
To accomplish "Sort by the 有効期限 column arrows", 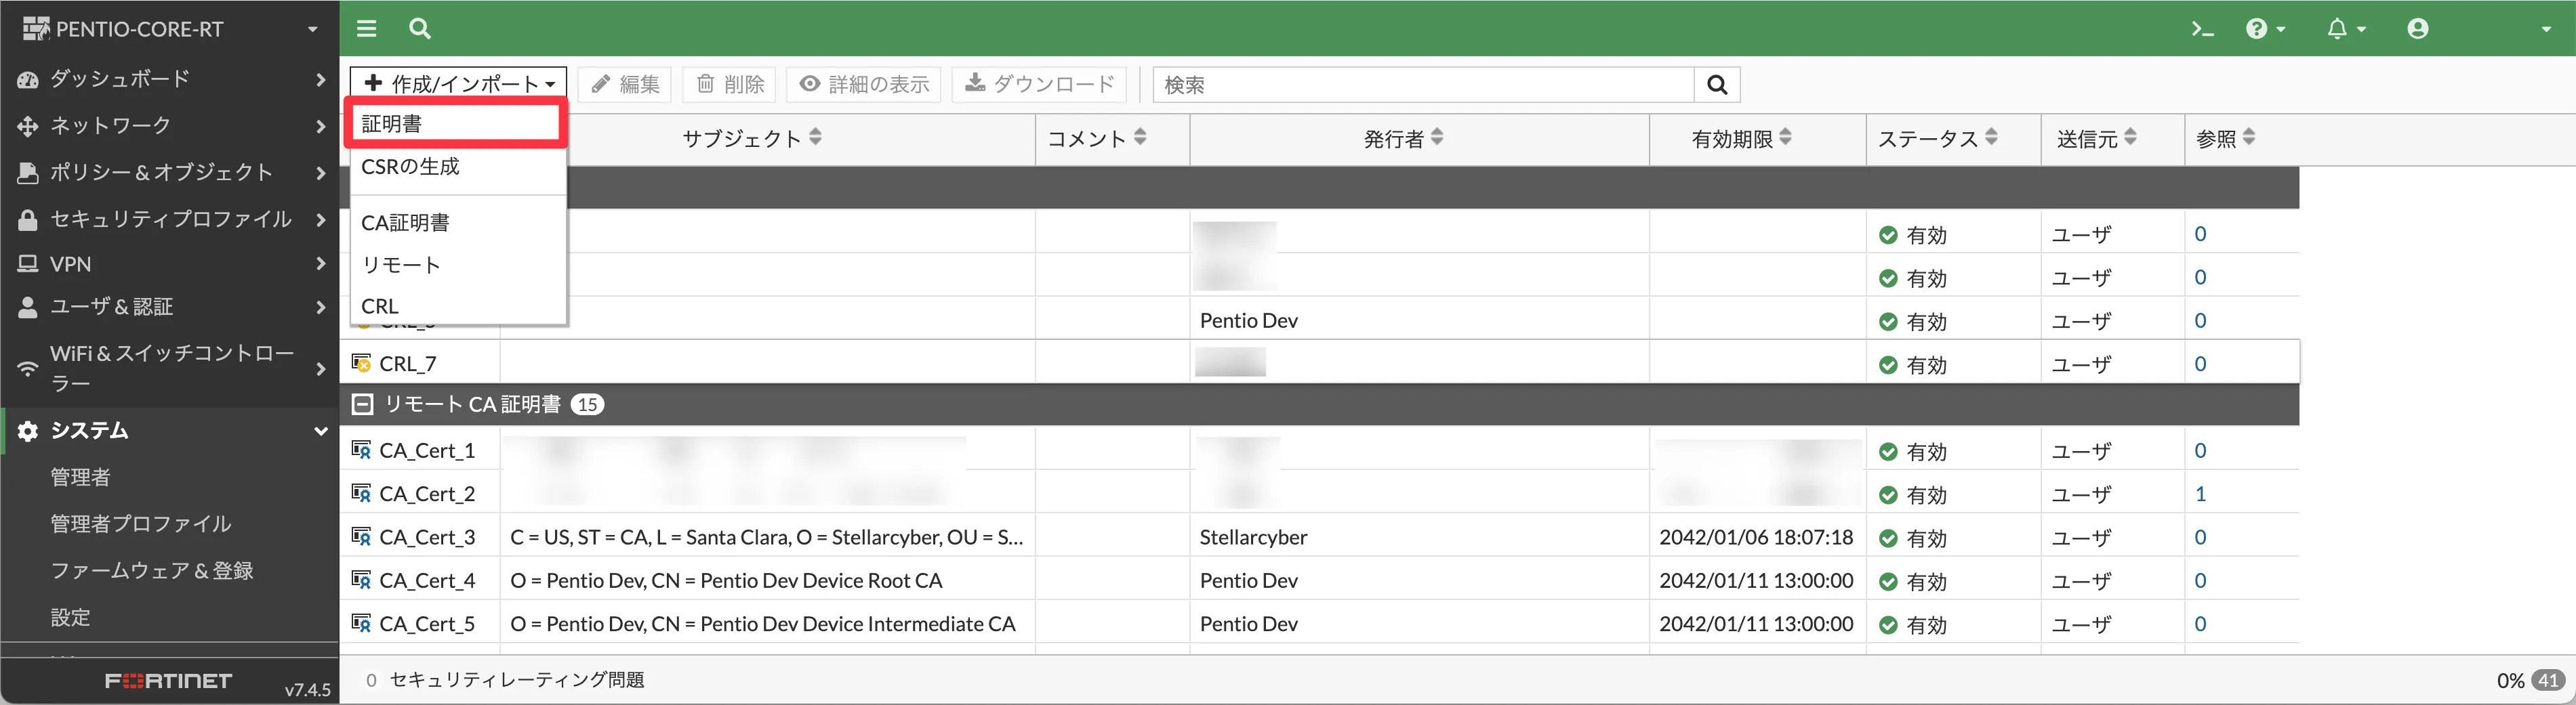I will (x=1785, y=137).
